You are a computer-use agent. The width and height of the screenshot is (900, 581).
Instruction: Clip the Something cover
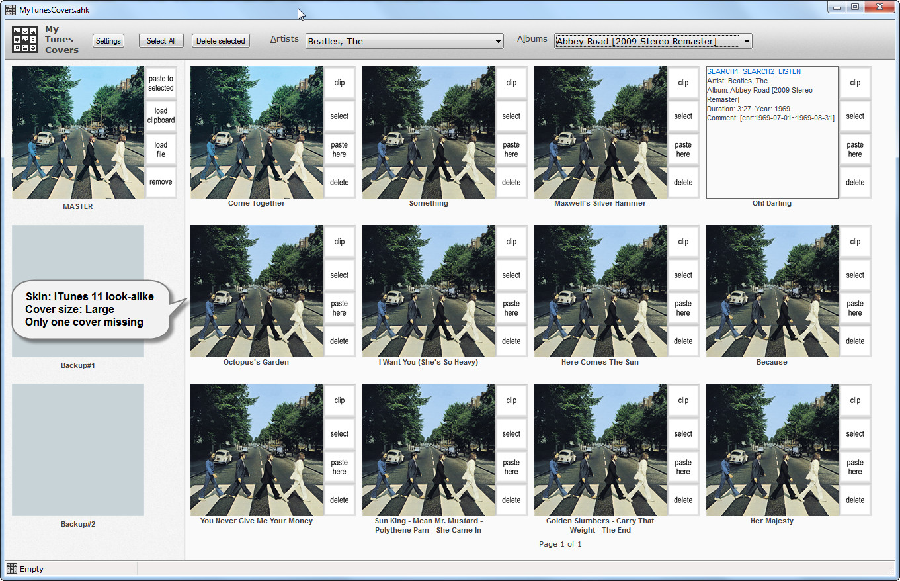[511, 83]
